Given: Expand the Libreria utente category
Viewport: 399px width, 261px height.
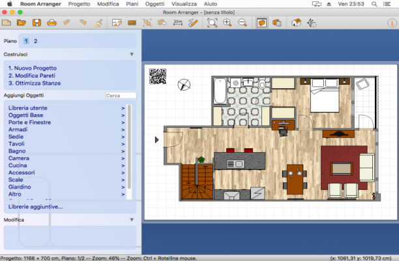Looking at the screenshot, I should (x=66, y=108).
